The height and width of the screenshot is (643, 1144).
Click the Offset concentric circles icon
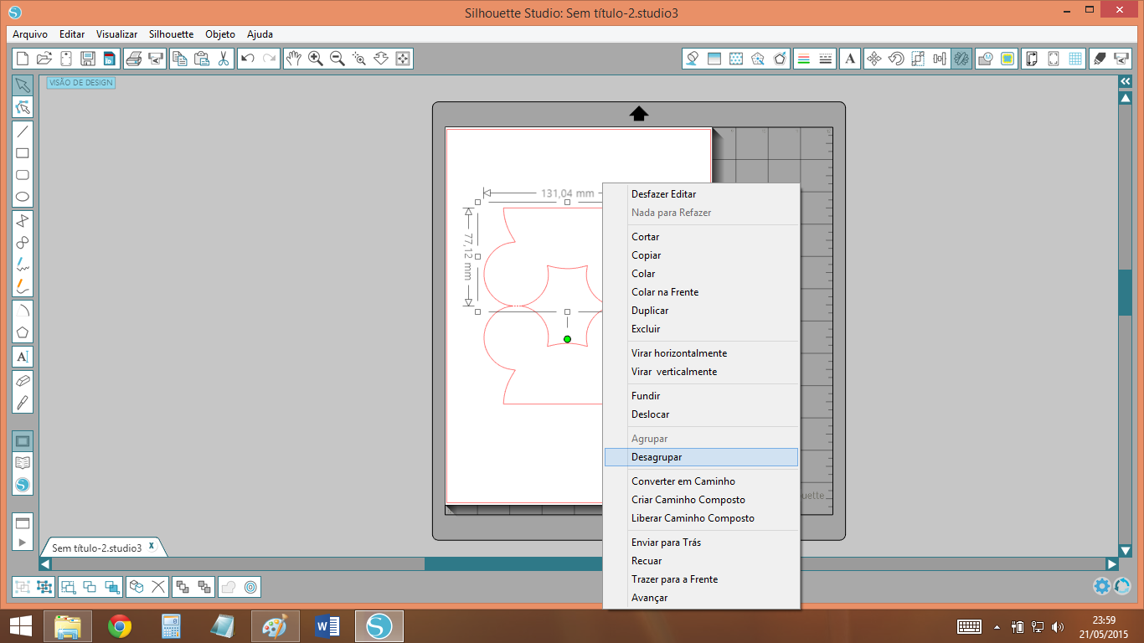pos(250,587)
